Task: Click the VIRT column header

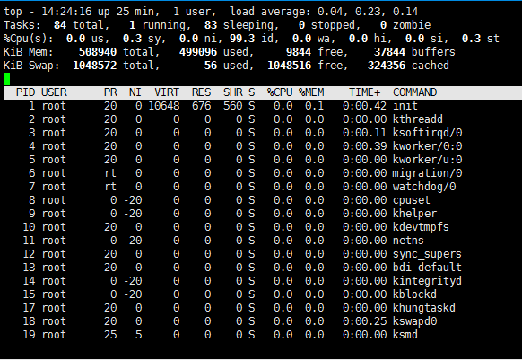Action: [167, 92]
